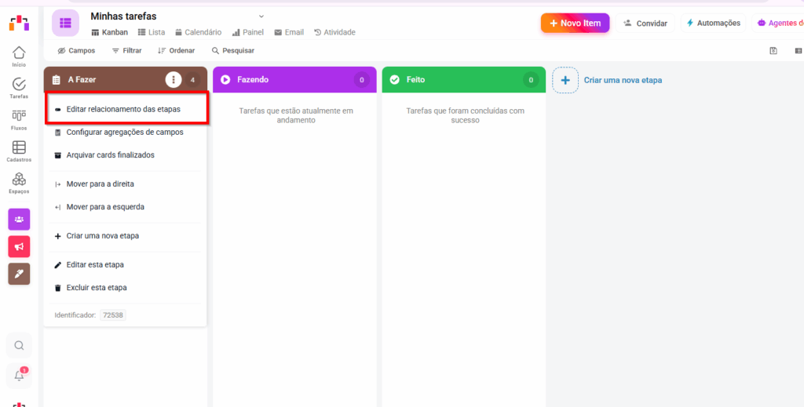Click the notification bell icon
This screenshot has height=407, width=804.
pos(20,376)
